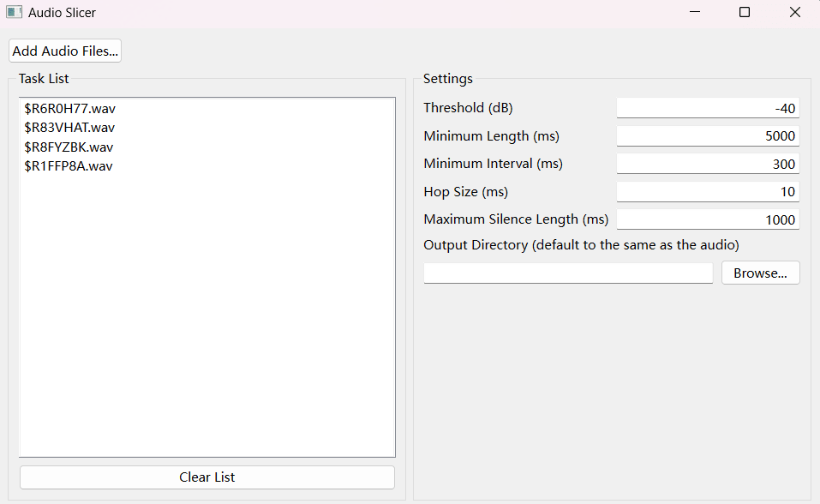
Task: Click the Threshold (dB) label
Action: coord(468,108)
